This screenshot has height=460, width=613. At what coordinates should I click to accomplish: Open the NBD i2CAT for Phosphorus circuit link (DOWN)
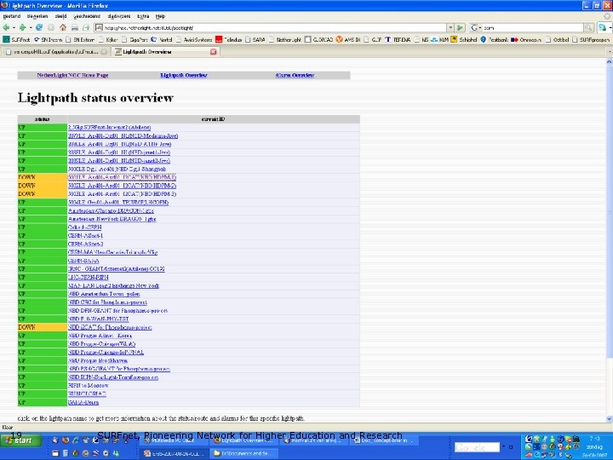pos(110,327)
